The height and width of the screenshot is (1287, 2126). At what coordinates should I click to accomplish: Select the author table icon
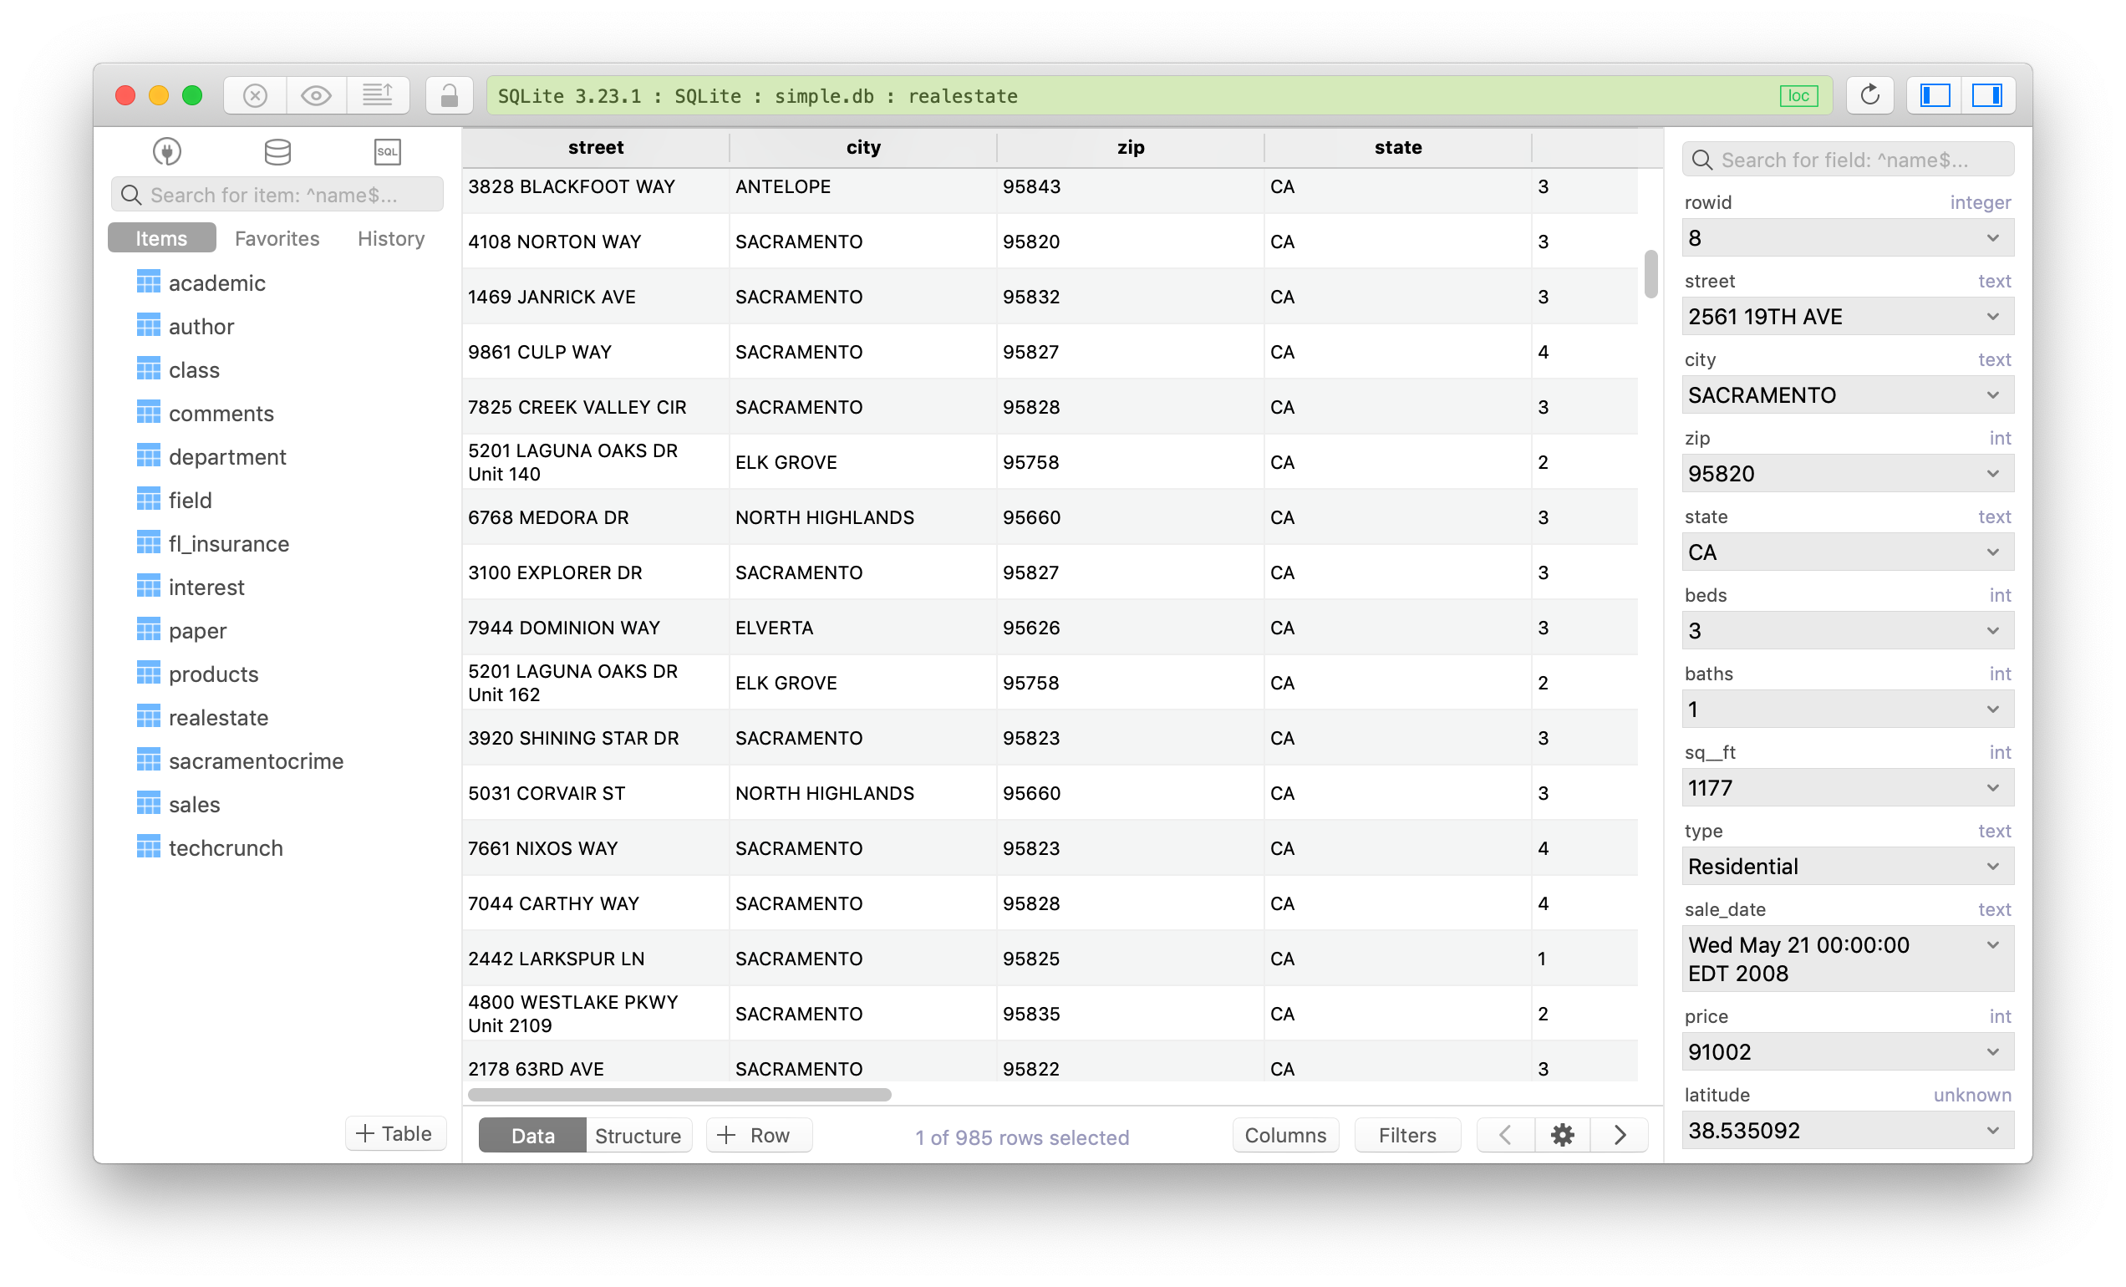[149, 326]
